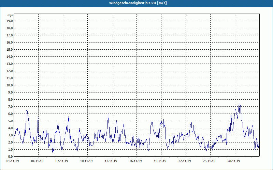Click the 10,0 y-axis value
The height and width of the screenshot is (170, 273).
pos(10,85)
